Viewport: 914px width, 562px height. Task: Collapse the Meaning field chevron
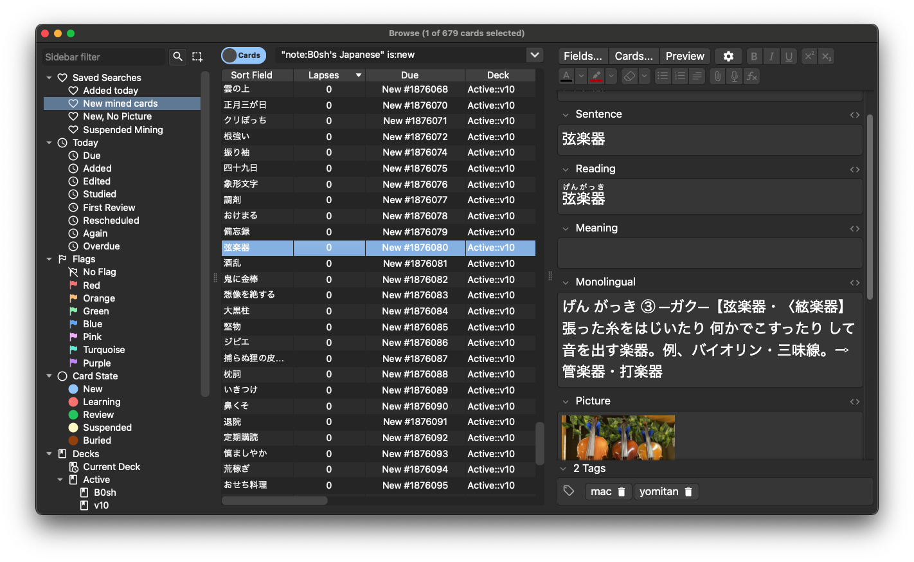566,228
